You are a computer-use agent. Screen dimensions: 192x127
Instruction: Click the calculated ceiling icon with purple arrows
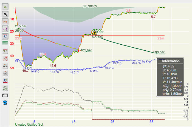coord(5,28)
